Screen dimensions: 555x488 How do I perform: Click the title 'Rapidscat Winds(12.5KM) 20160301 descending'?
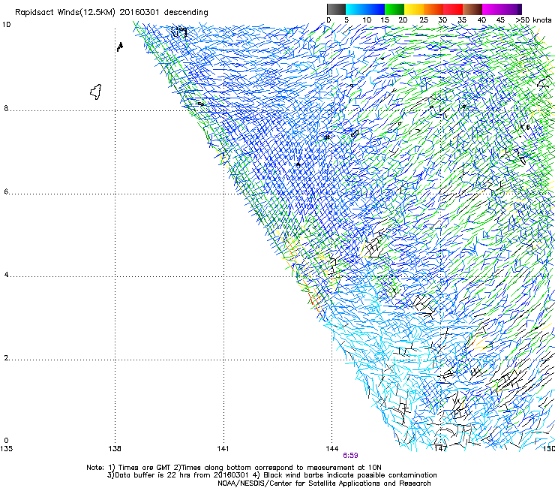point(112,13)
